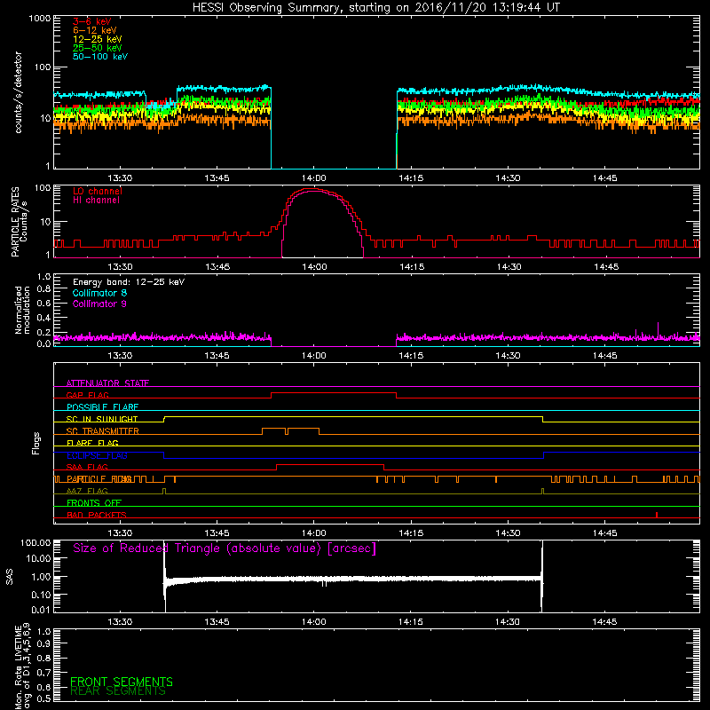Select the 6-12 keV legend label

(x=95, y=30)
